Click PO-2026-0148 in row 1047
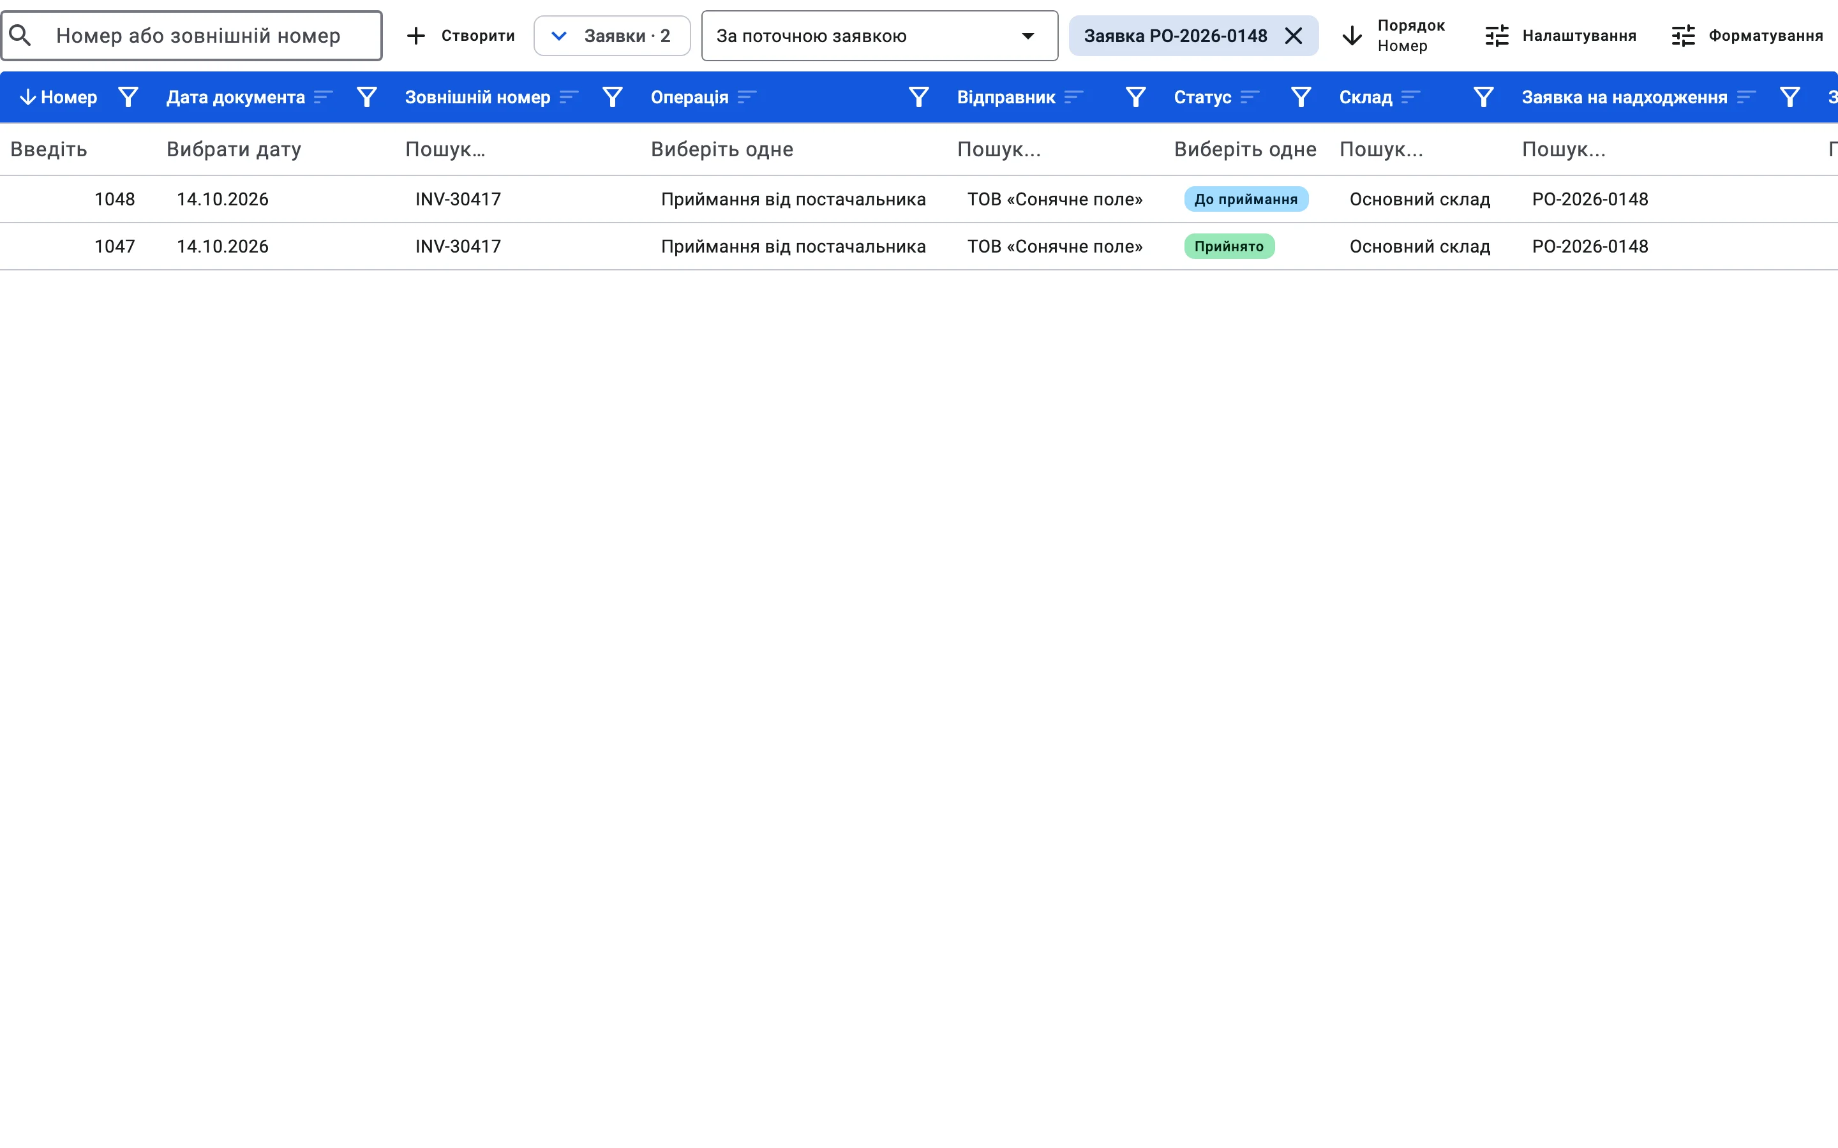The height and width of the screenshot is (1148, 1838). click(x=1590, y=246)
